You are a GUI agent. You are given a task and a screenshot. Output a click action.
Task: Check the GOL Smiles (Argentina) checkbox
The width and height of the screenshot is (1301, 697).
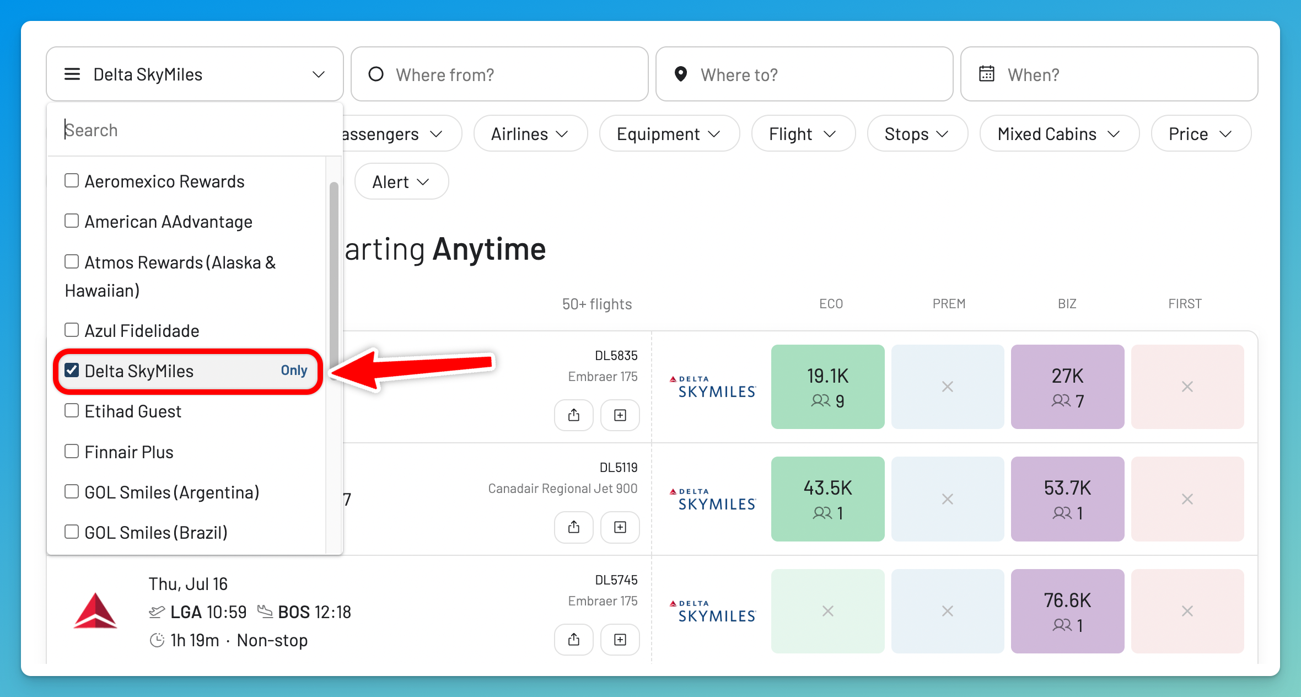[x=72, y=492]
